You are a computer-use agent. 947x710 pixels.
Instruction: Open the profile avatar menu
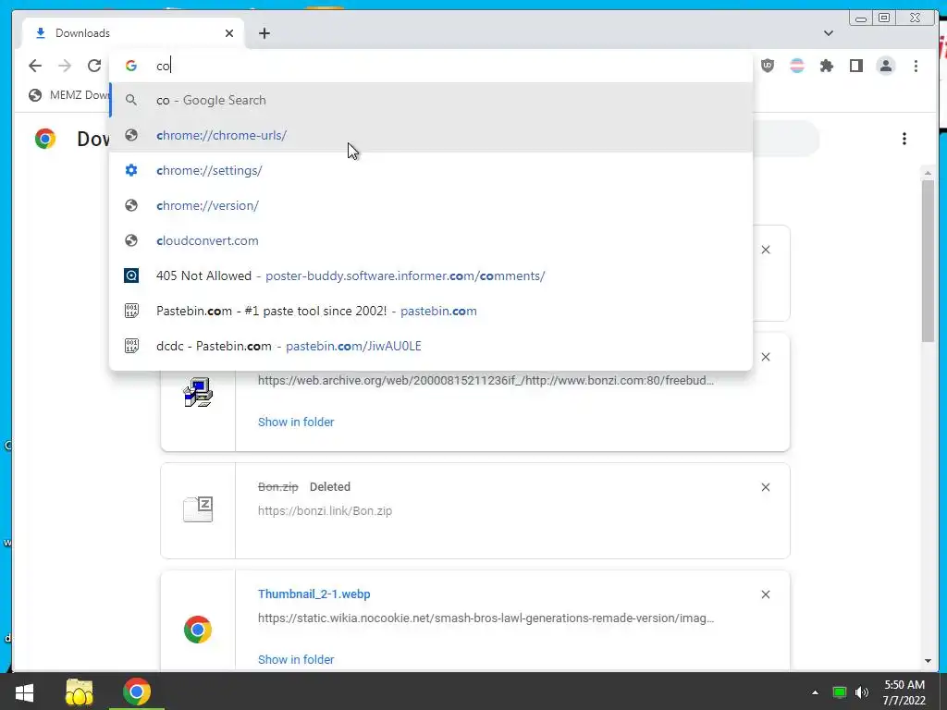pyautogui.click(x=886, y=66)
